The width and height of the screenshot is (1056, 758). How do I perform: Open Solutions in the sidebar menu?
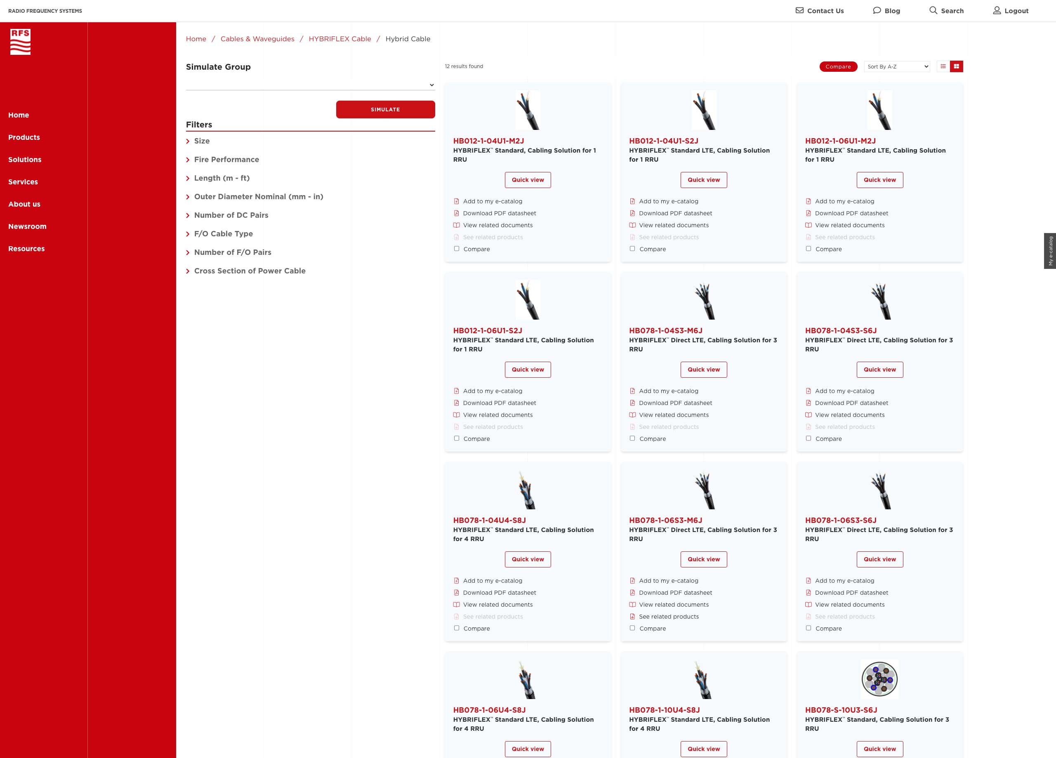pos(25,160)
